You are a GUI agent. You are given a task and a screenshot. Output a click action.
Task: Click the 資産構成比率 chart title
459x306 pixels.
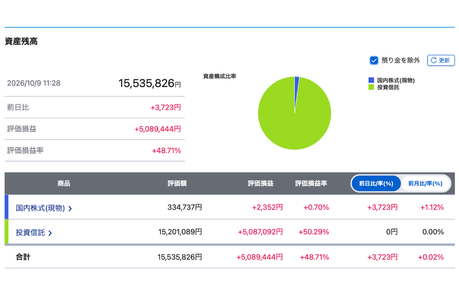point(220,76)
